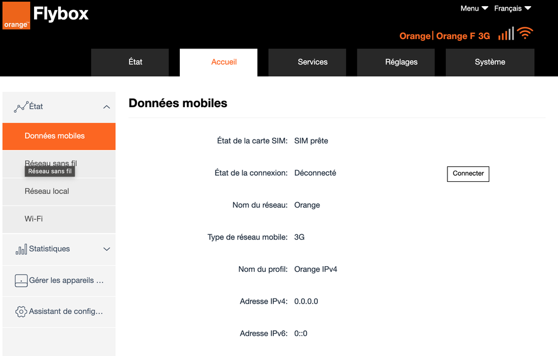Click the Adresse IPv6 label
This screenshot has height=356, width=558.
pyautogui.click(x=264, y=334)
